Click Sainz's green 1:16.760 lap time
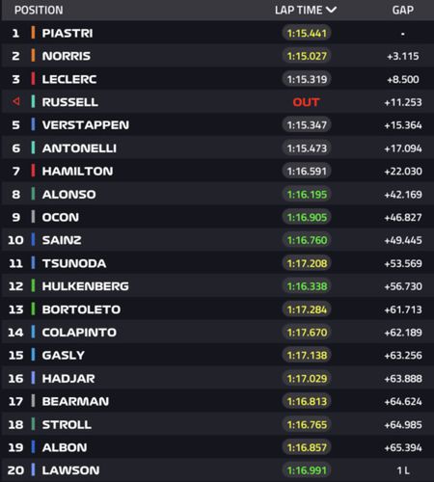Image resolution: width=434 pixels, height=482 pixels. [307, 240]
